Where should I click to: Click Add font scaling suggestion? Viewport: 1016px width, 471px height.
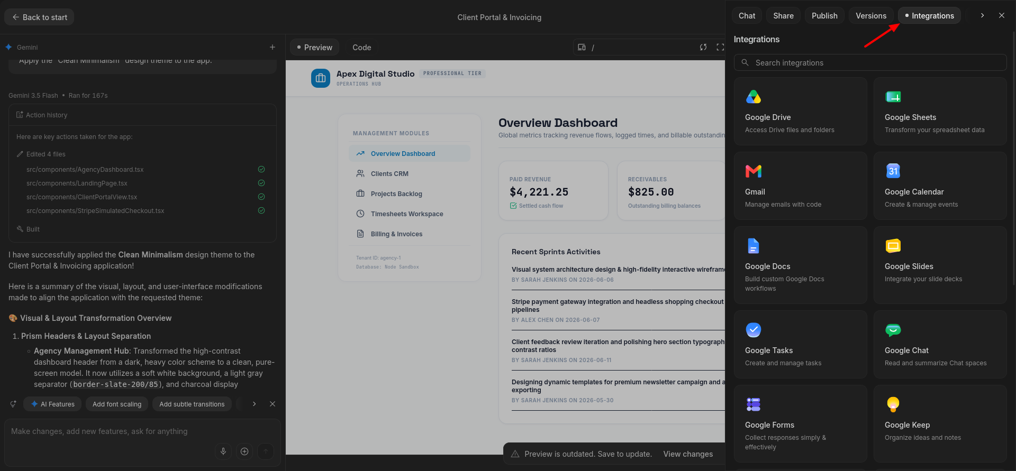tap(117, 404)
